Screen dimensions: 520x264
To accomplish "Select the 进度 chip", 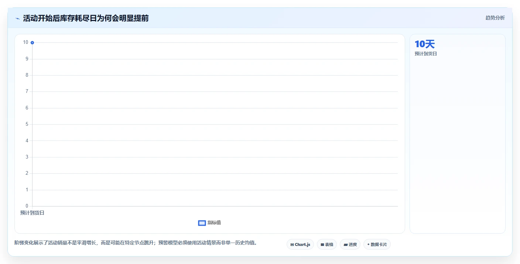I will pyautogui.click(x=350, y=244).
